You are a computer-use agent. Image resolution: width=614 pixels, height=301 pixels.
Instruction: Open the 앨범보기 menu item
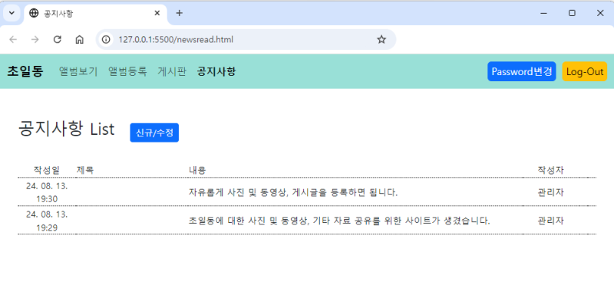(78, 71)
